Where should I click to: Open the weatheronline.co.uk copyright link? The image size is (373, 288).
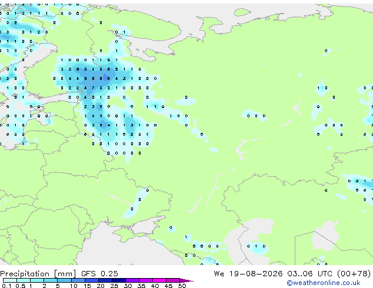point(324,283)
